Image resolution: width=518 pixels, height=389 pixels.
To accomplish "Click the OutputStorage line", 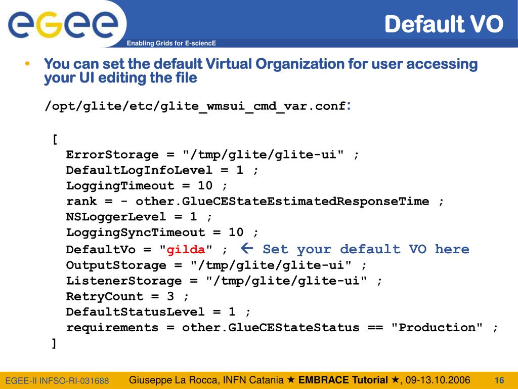I will [217, 265].
